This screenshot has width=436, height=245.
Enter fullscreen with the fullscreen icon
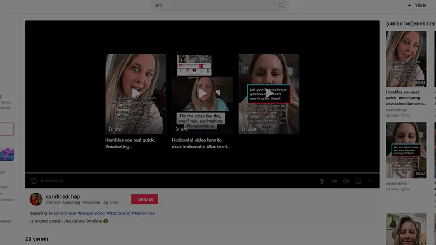tap(358, 181)
